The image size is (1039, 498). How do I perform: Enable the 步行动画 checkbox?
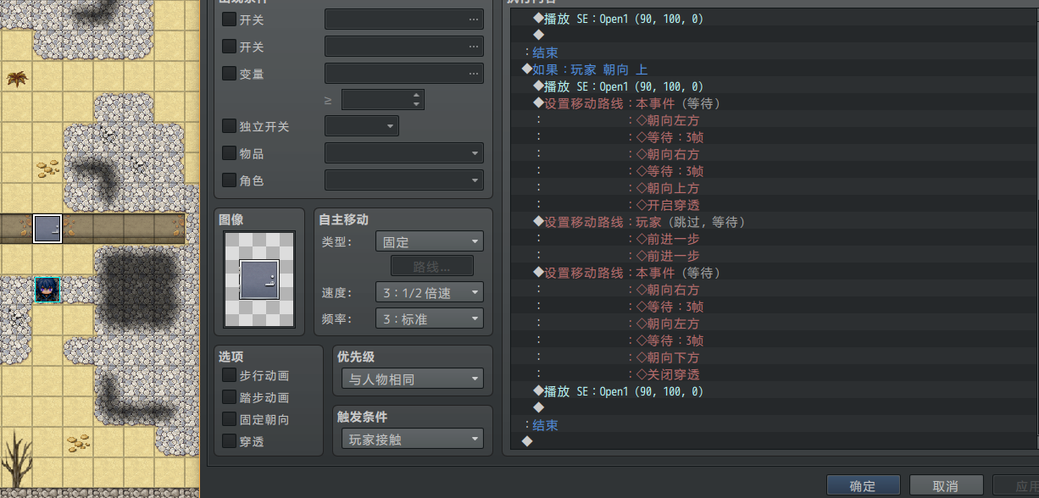[x=229, y=375]
